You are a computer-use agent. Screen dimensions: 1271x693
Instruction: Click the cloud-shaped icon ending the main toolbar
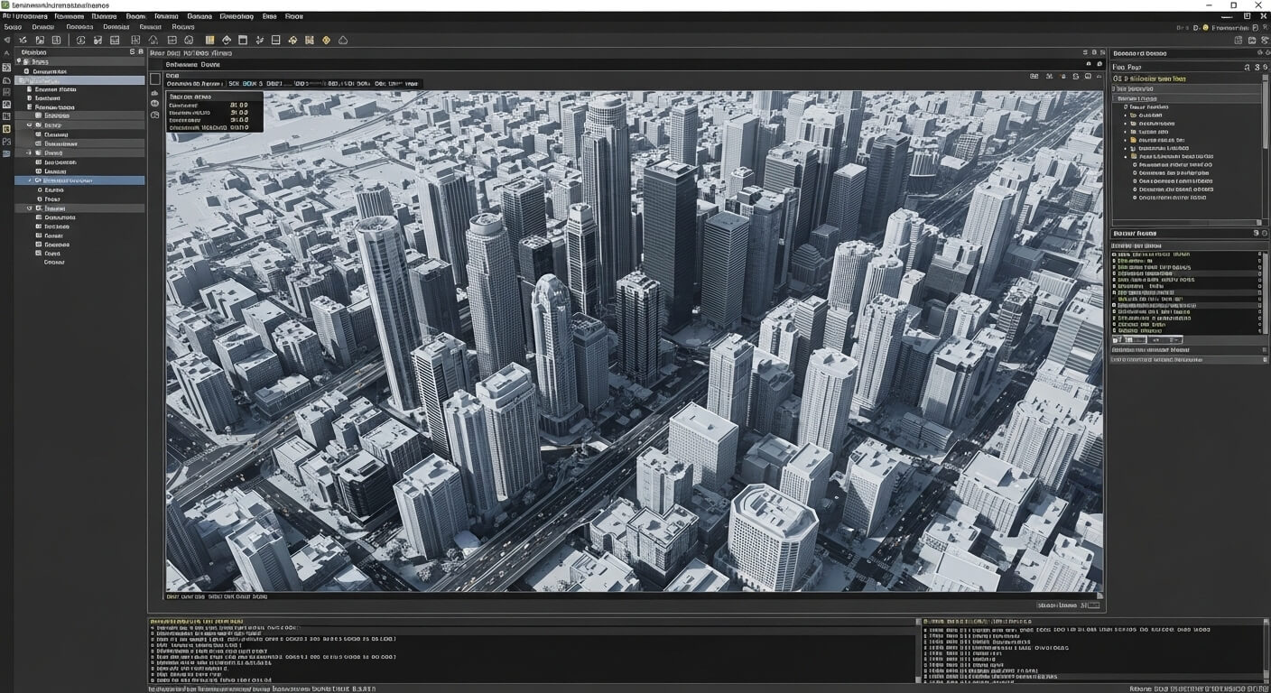pyautogui.click(x=343, y=40)
